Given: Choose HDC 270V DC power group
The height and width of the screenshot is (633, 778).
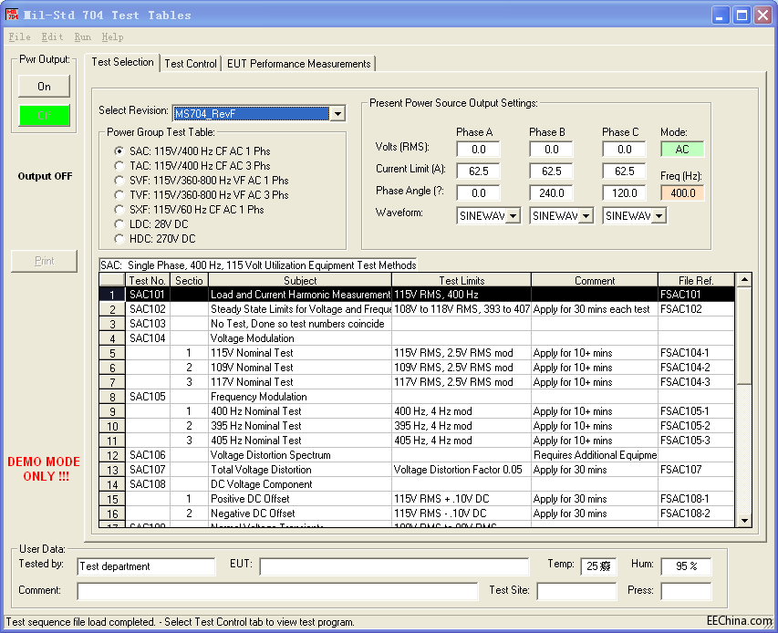Looking at the screenshot, I should (x=119, y=238).
